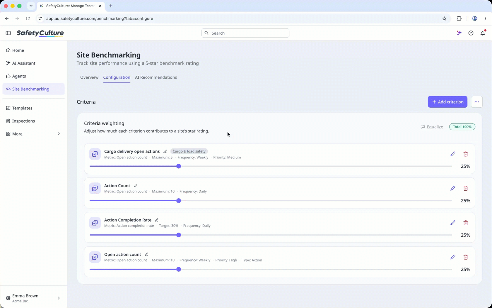This screenshot has width=492, height=308.
Task: Rename Action Completion Rate via small pencil
Action: click(x=157, y=220)
